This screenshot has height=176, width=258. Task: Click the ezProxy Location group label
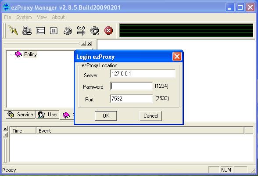click(x=99, y=65)
